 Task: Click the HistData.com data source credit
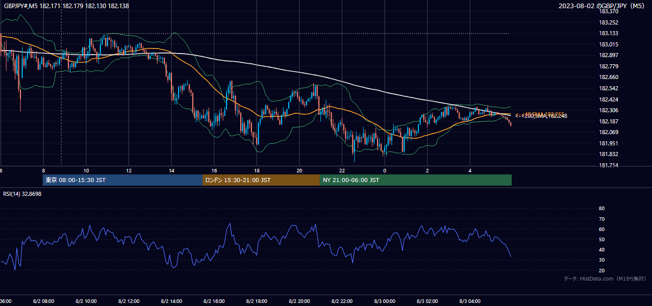605,278
